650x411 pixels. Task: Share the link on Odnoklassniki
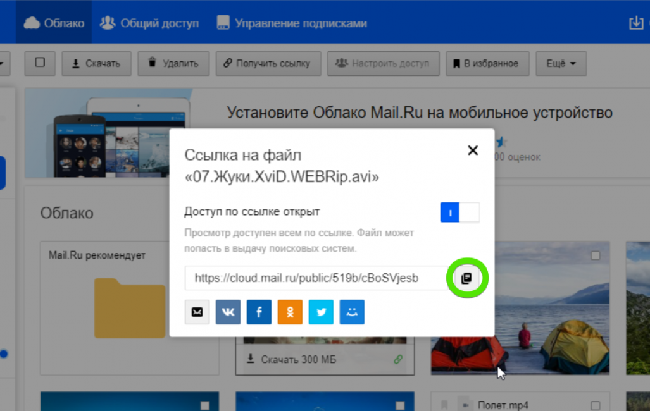(290, 312)
